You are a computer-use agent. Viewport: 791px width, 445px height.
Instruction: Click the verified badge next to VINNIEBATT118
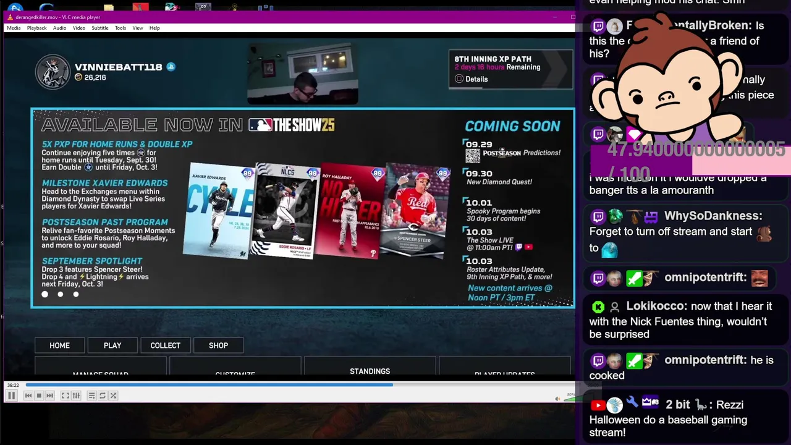click(x=171, y=67)
